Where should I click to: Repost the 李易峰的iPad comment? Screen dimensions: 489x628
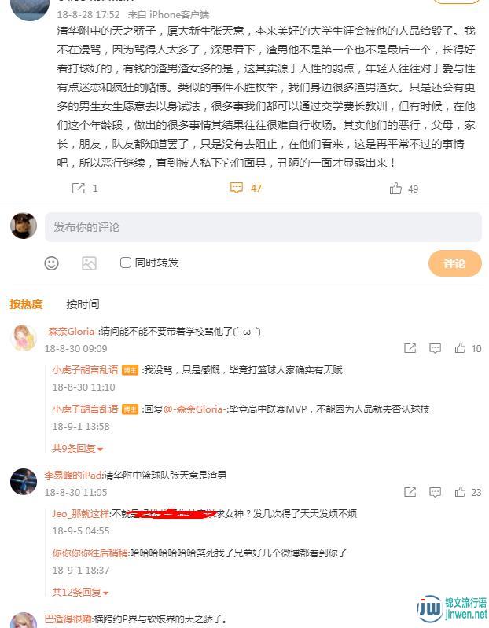(x=410, y=492)
